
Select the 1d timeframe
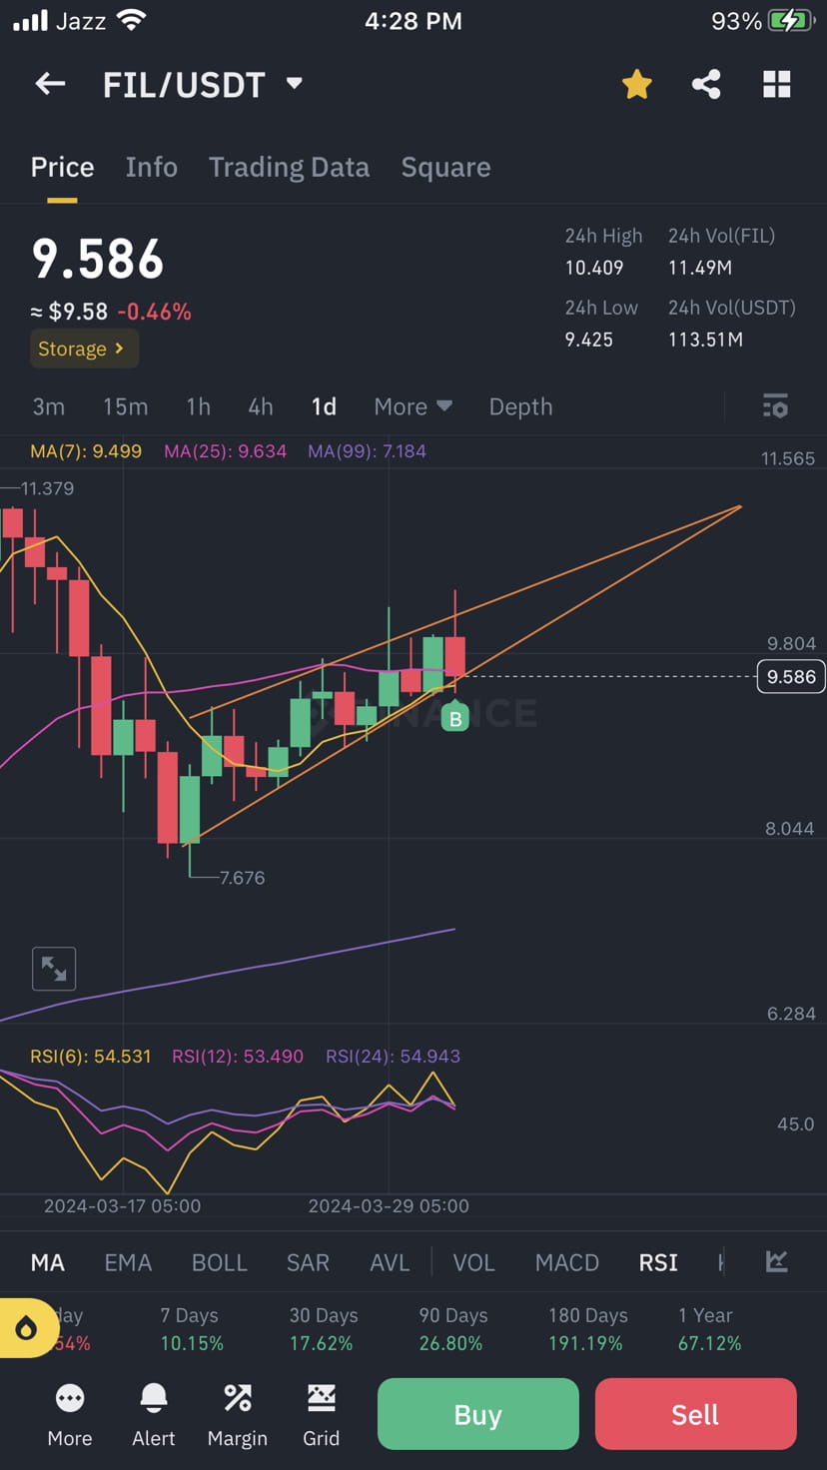(x=324, y=406)
